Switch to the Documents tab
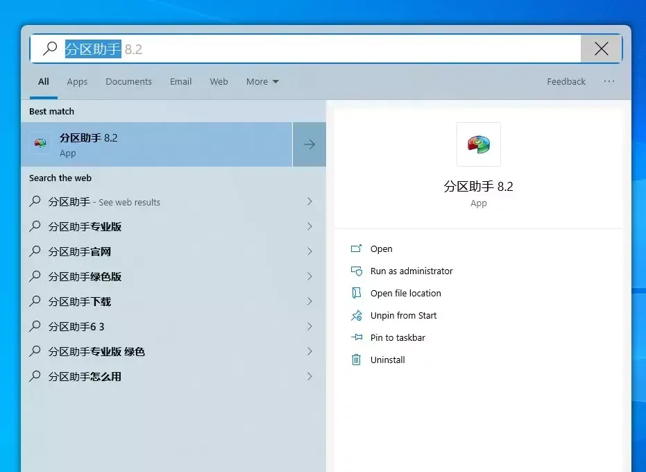Screen dimensions: 646x472 click(x=128, y=81)
